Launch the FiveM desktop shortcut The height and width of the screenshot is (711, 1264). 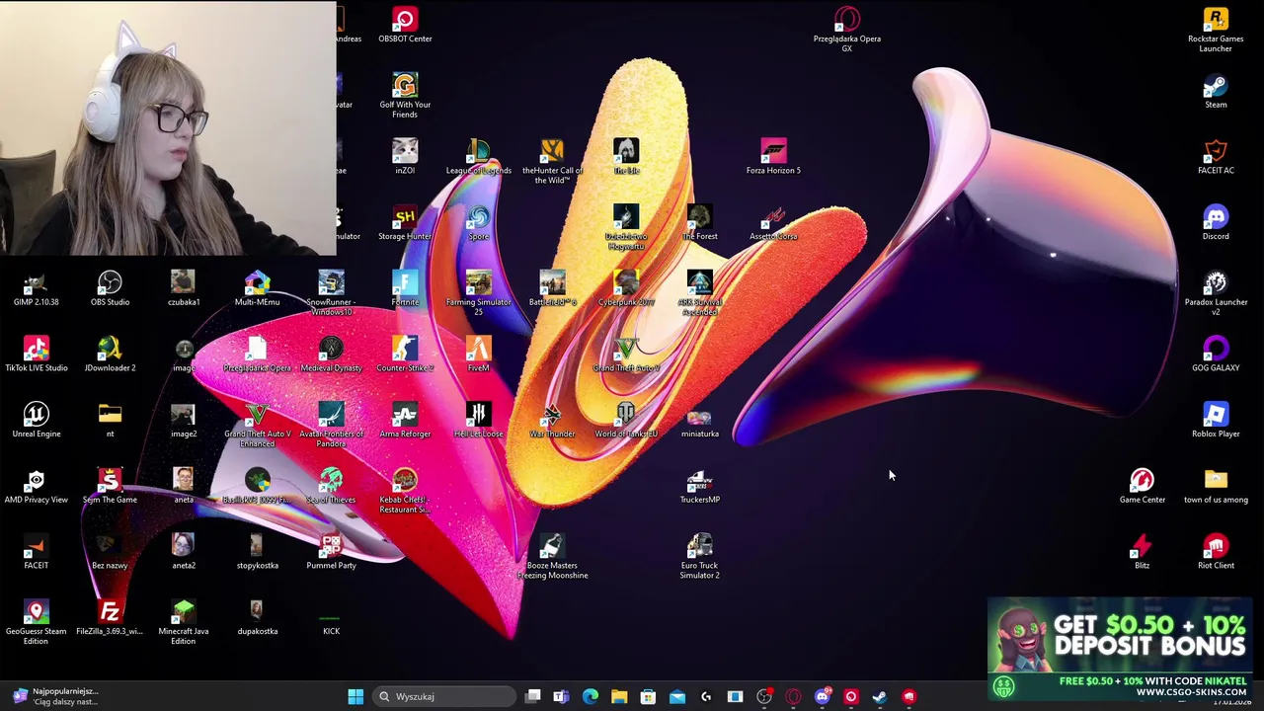pos(479,355)
